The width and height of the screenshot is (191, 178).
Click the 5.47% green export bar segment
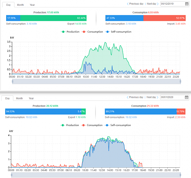coord(84,111)
